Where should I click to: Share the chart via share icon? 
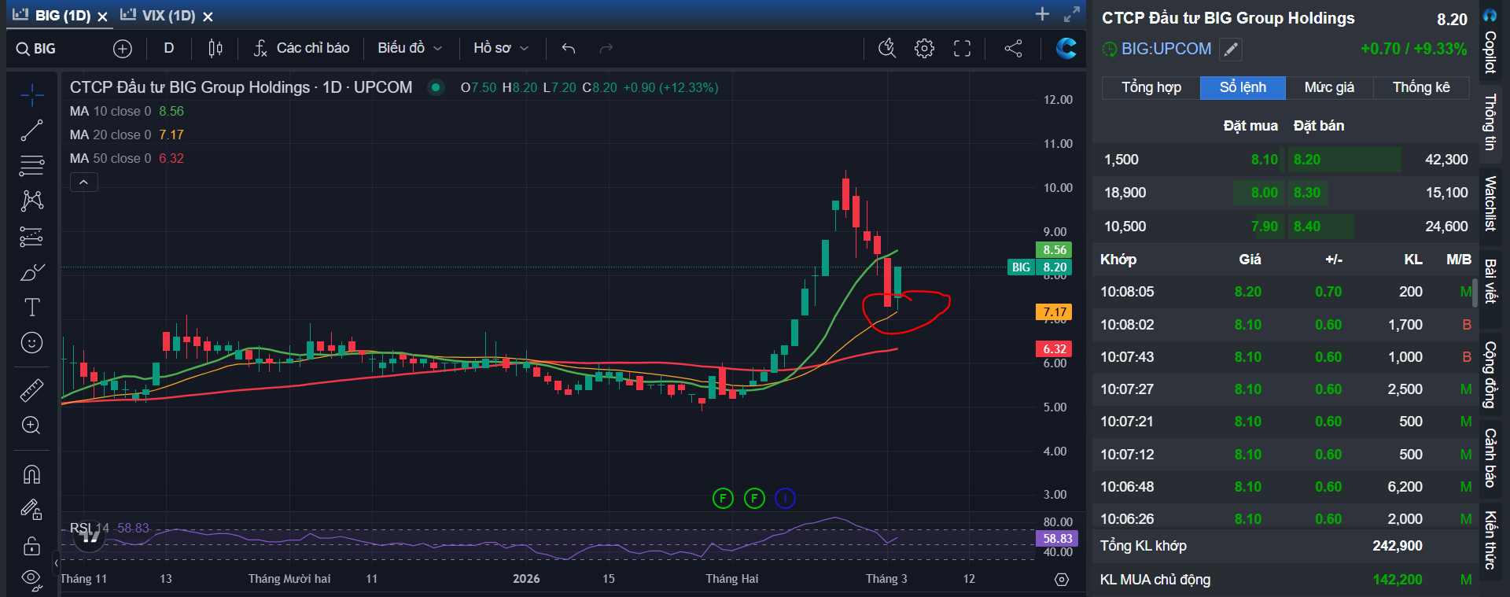pyautogui.click(x=1014, y=49)
